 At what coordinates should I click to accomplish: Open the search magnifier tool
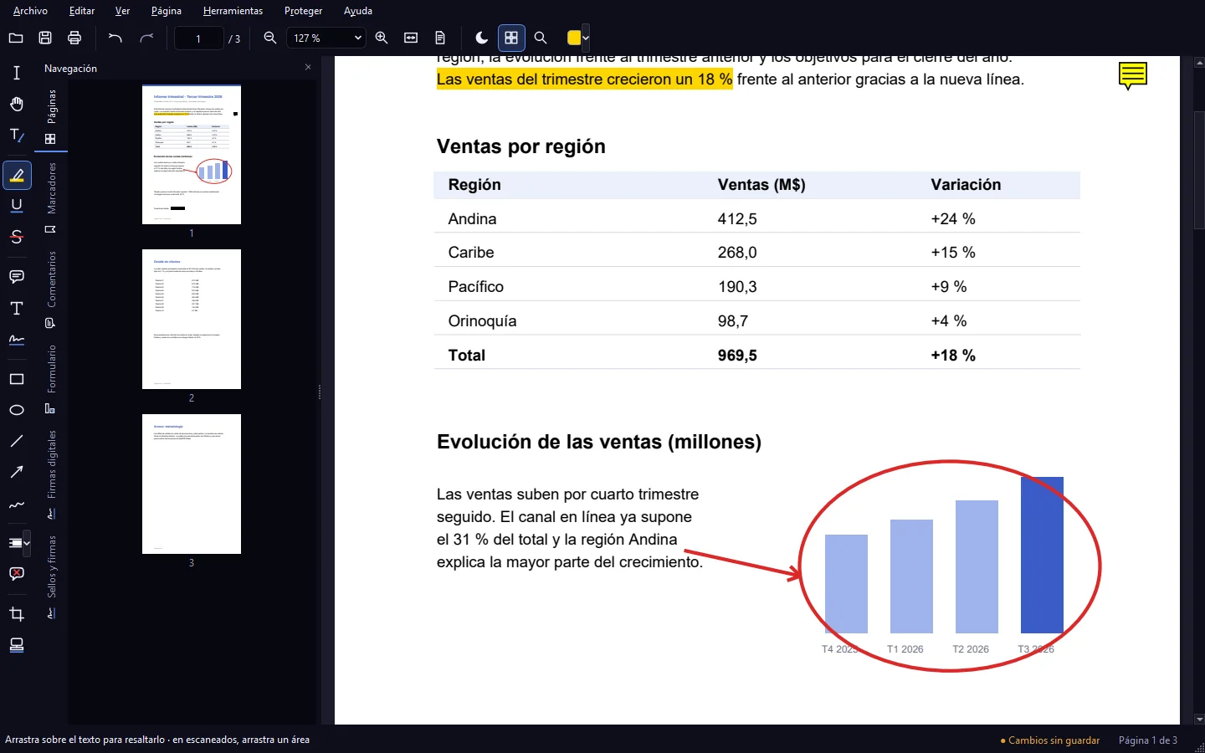[x=541, y=38]
